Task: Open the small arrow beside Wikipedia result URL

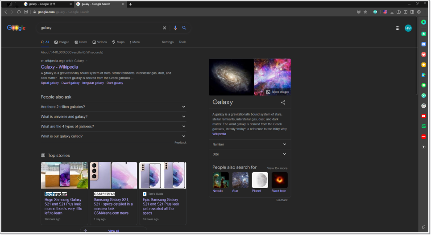Action: (87, 61)
